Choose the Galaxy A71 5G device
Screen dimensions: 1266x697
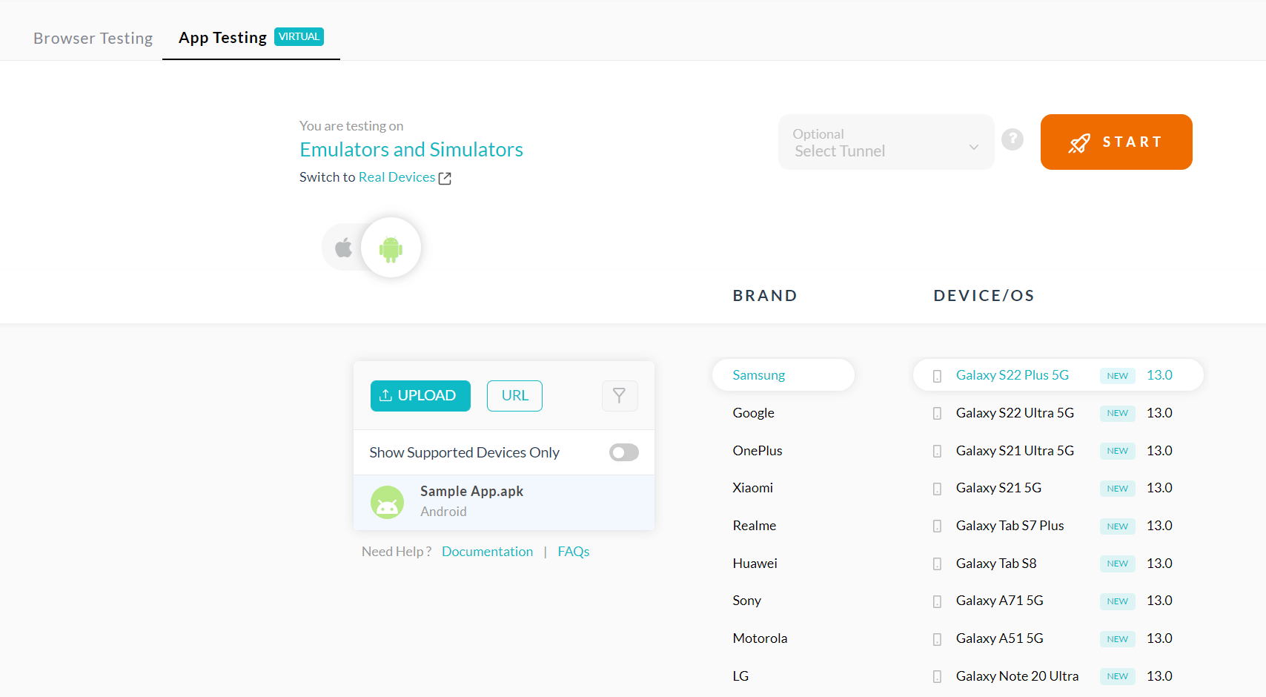999,601
